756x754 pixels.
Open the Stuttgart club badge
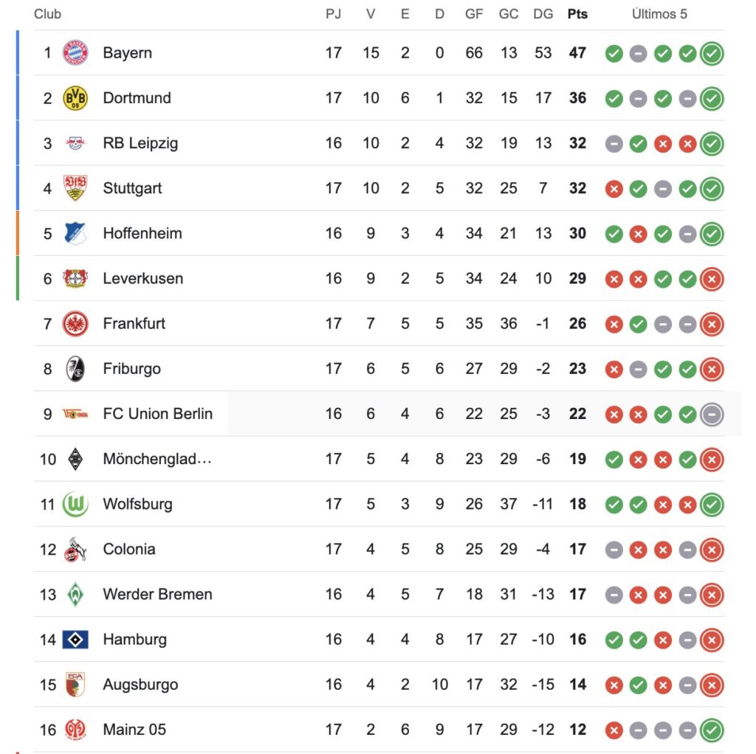point(75,188)
